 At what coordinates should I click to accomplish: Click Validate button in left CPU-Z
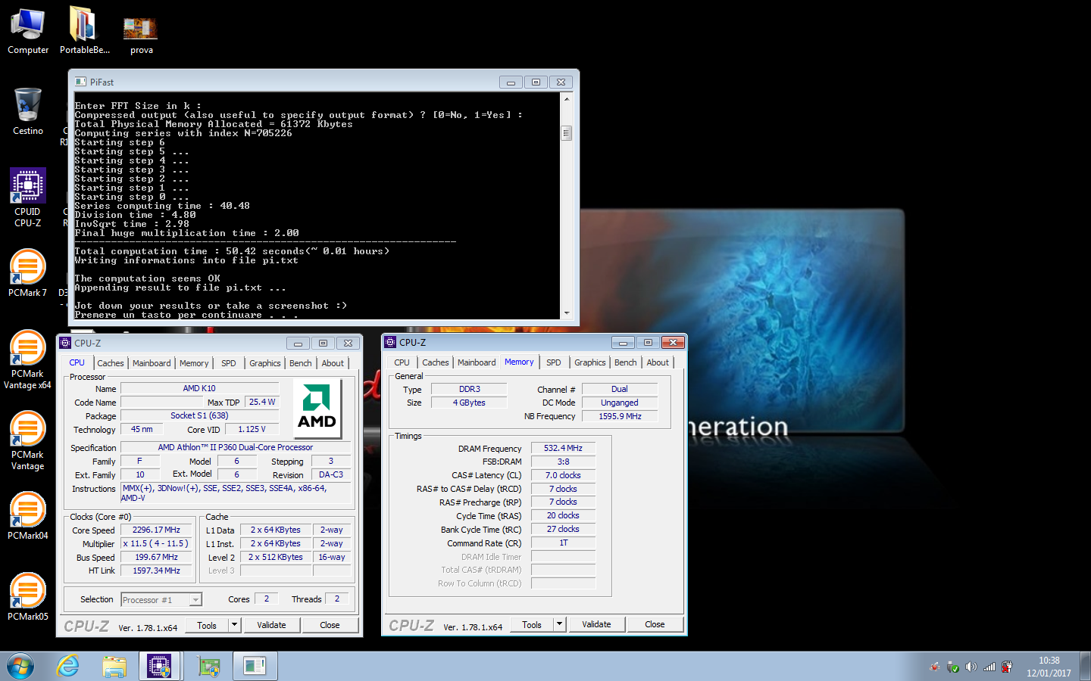coord(271,625)
